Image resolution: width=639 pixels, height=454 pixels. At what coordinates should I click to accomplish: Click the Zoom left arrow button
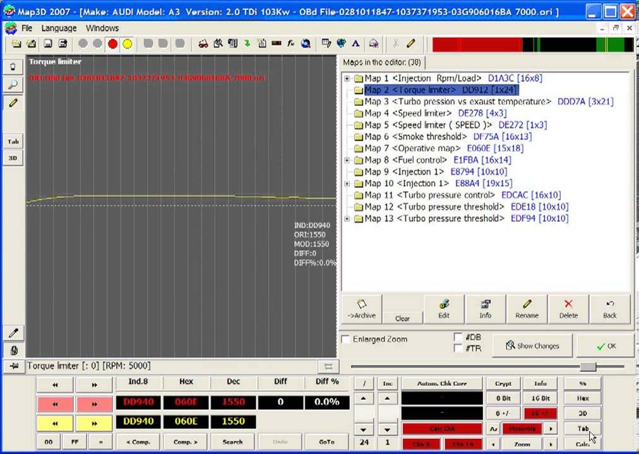click(x=494, y=444)
